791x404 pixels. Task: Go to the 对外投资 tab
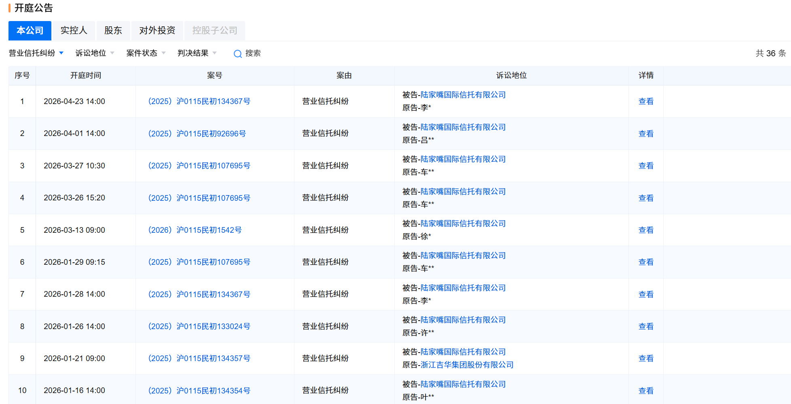point(157,31)
